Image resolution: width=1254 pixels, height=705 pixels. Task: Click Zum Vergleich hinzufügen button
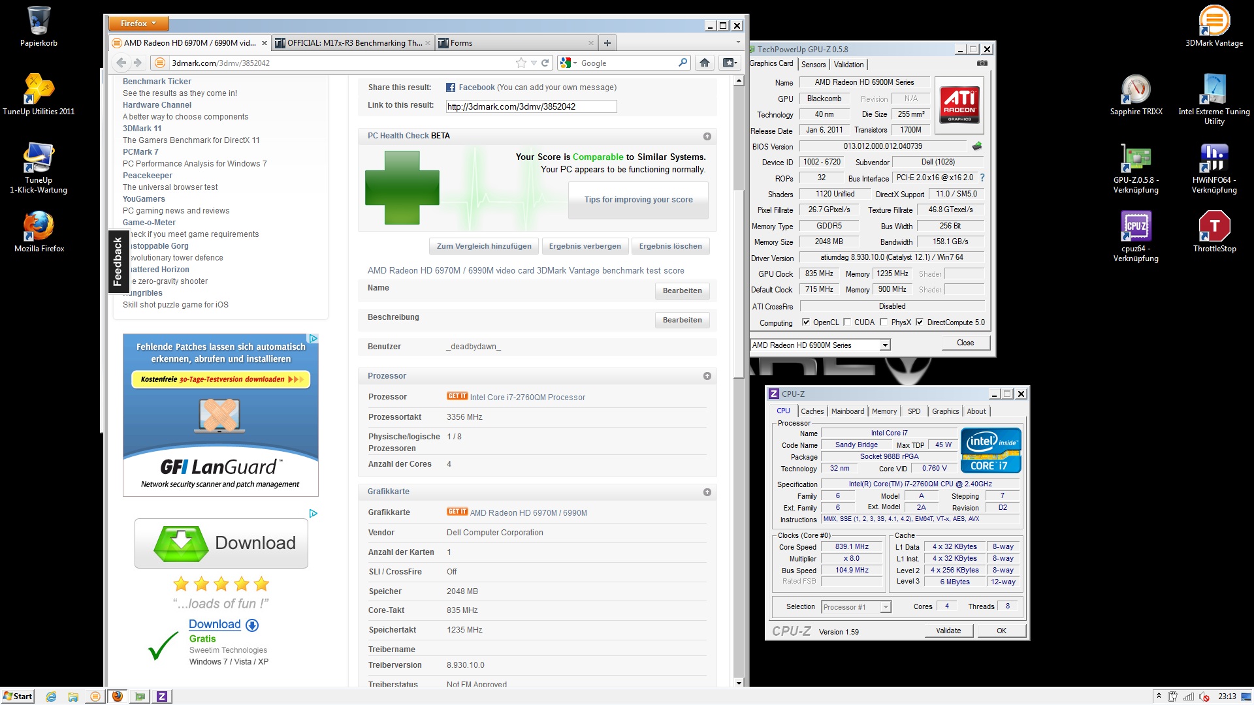(x=484, y=246)
